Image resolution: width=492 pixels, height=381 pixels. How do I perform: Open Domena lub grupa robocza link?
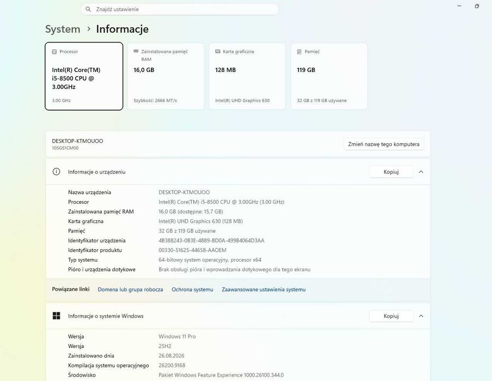tap(130, 289)
